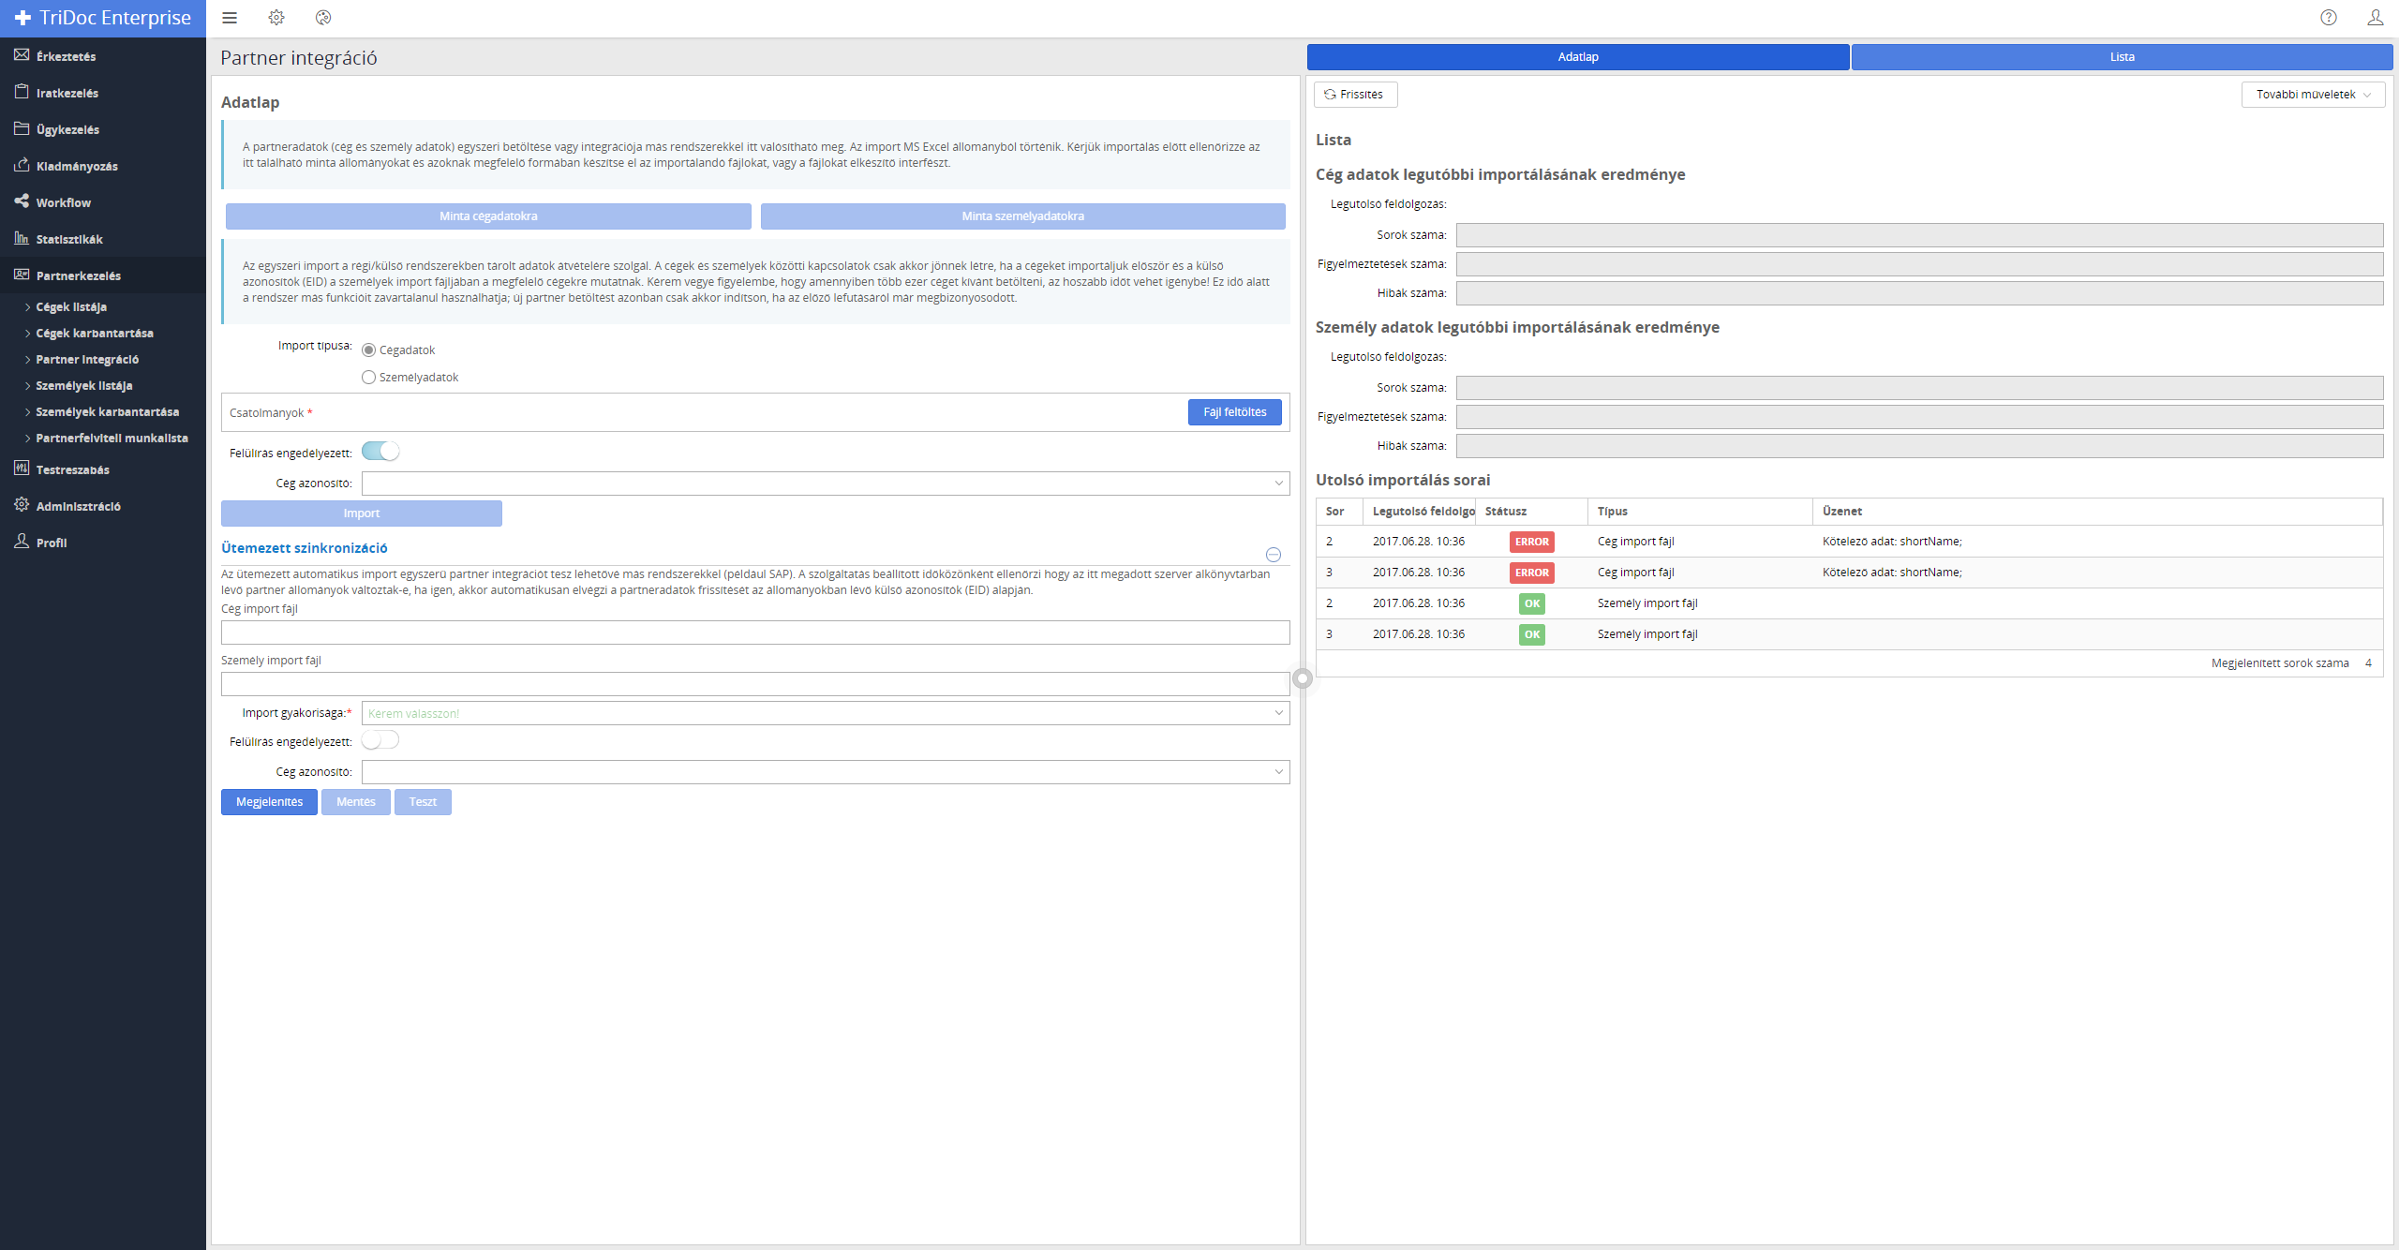Switch to the Adatlap tab
The image size is (2399, 1250).
coord(1578,57)
